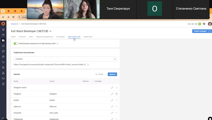Open the calendar icon in left sidebar
The width and height of the screenshot is (212, 120).
3,35
